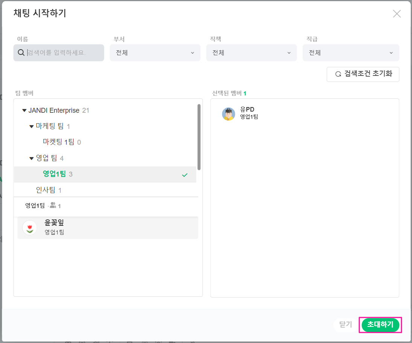Click the 유PD profile avatar
The height and width of the screenshot is (343, 412).
[229, 114]
